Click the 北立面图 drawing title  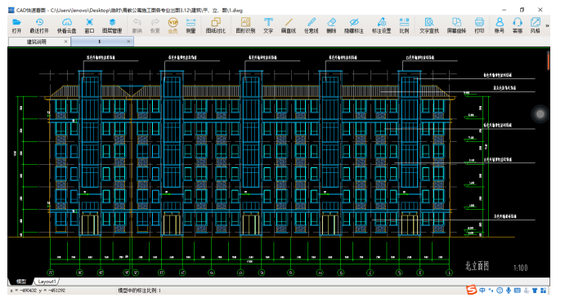(477, 266)
